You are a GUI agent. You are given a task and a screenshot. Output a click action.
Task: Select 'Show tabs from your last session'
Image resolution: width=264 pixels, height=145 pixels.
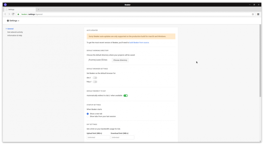tap(88, 117)
